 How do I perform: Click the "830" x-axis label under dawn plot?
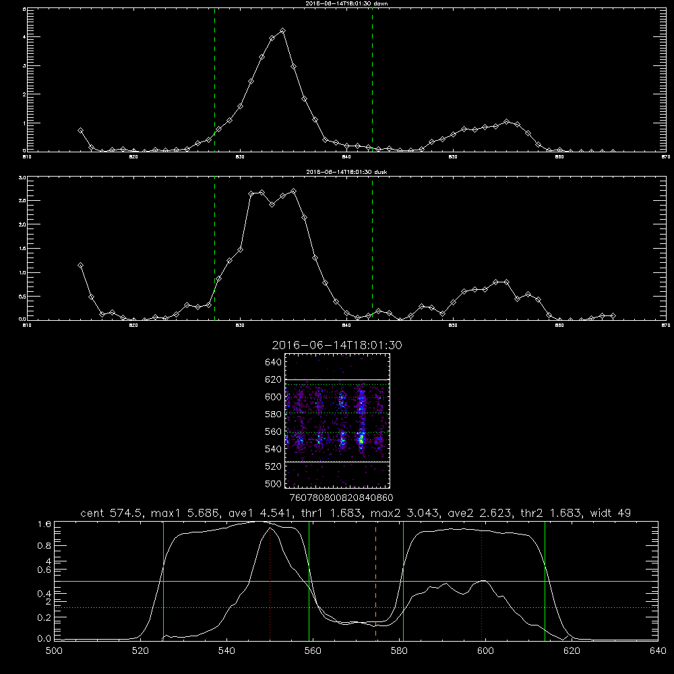tap(240, 157)
